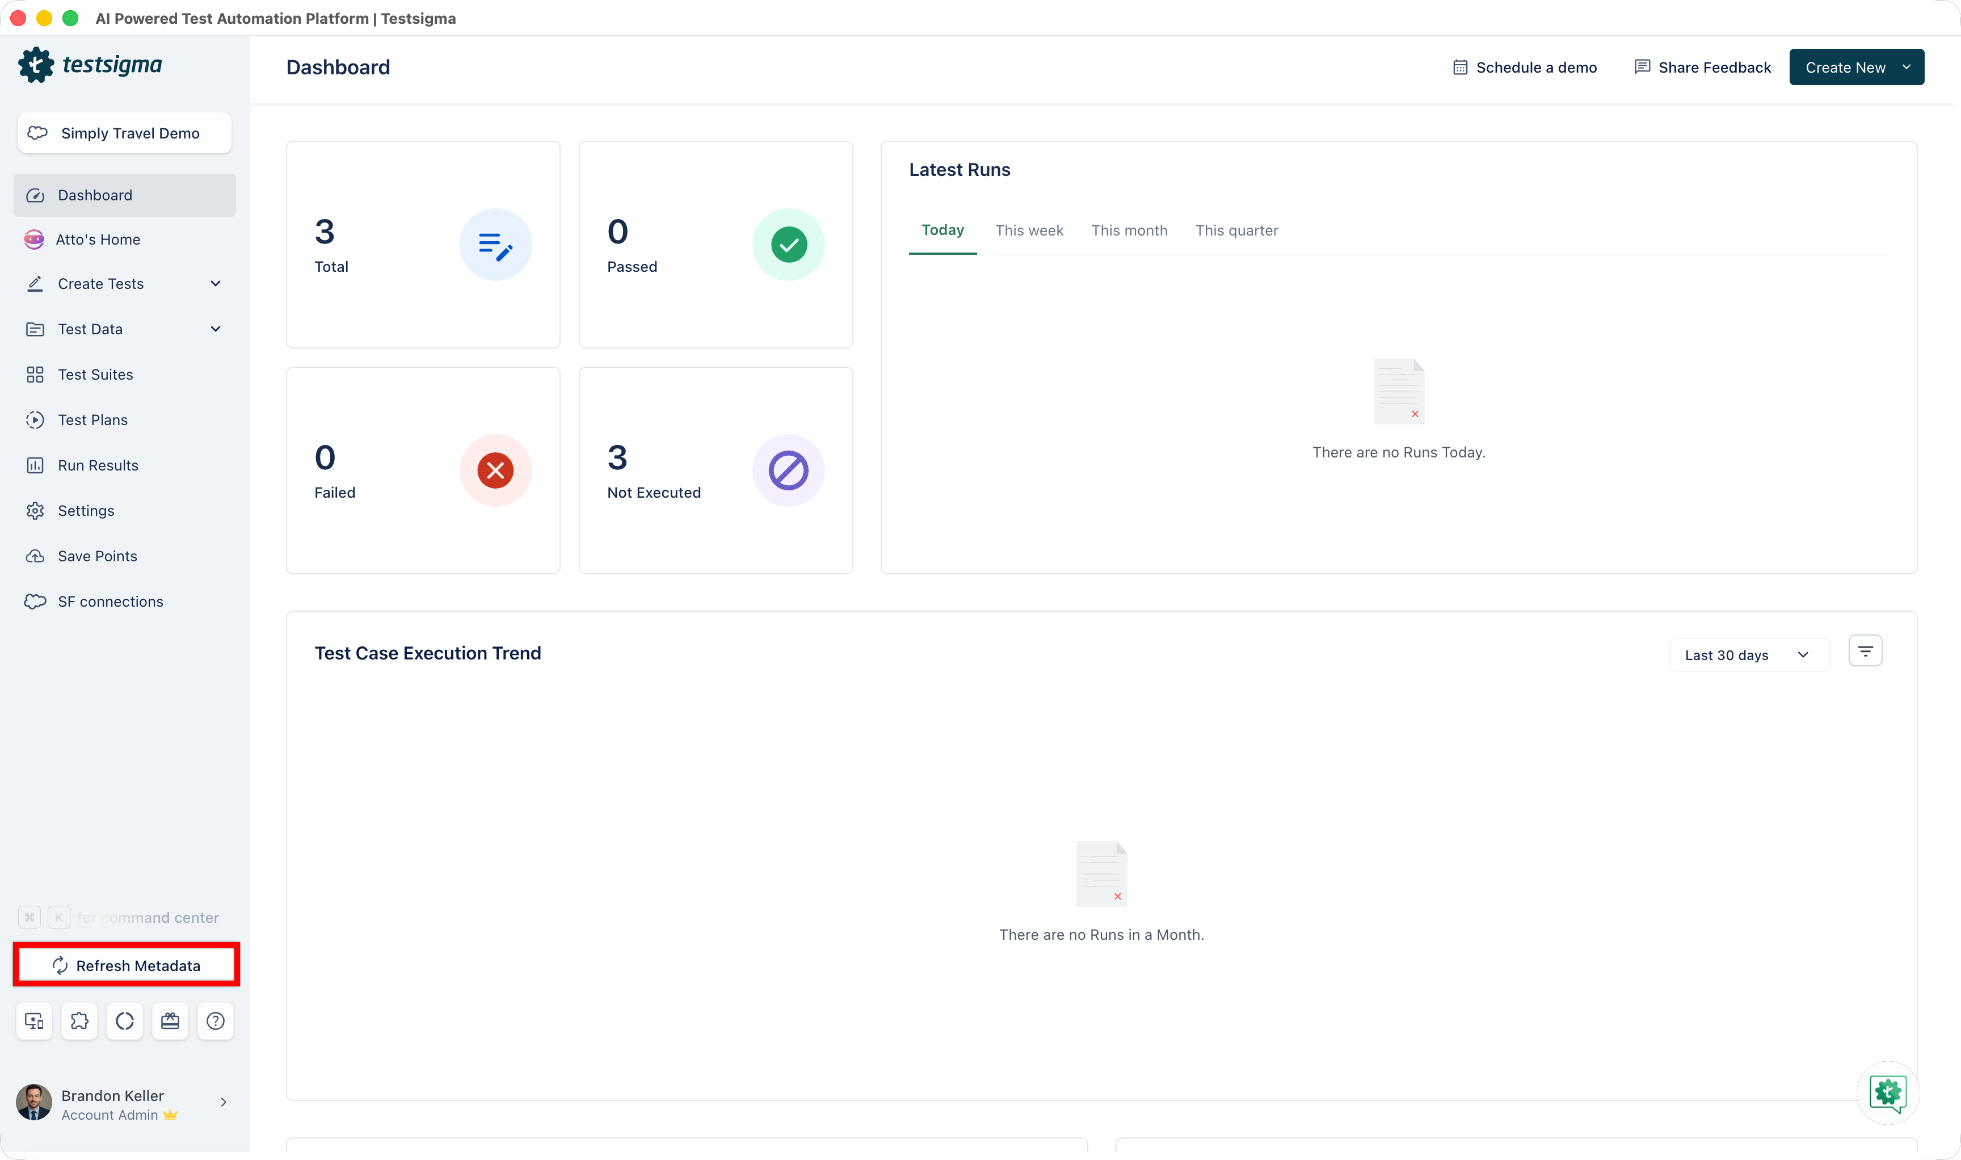
Task: Expand the Test Data submenu
Action: point(215,329)
